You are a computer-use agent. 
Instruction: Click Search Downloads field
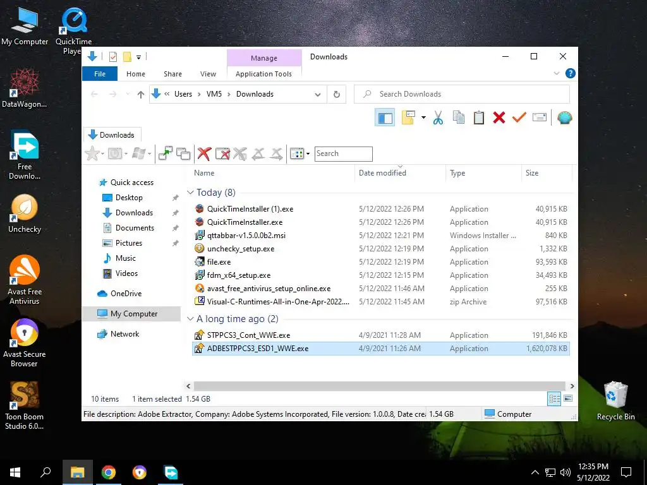point(462,94)
